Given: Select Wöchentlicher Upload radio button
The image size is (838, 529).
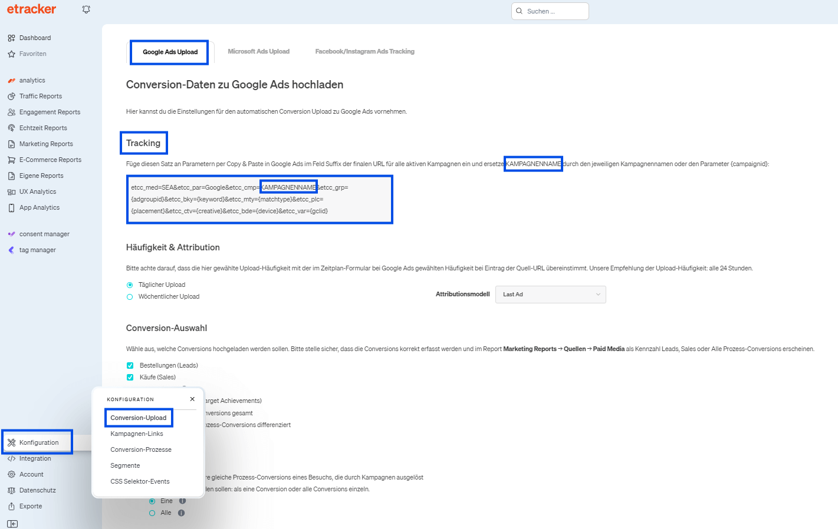Looking at the screenshot, I should tap(130, 297).
